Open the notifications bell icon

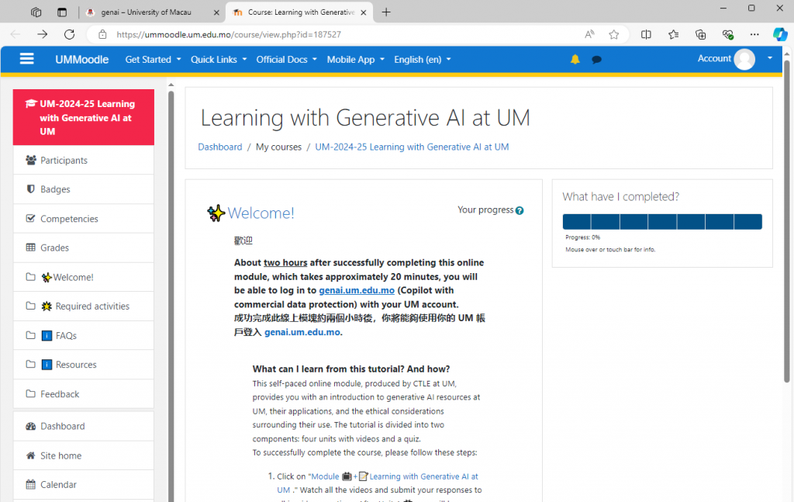coord(575,59)
